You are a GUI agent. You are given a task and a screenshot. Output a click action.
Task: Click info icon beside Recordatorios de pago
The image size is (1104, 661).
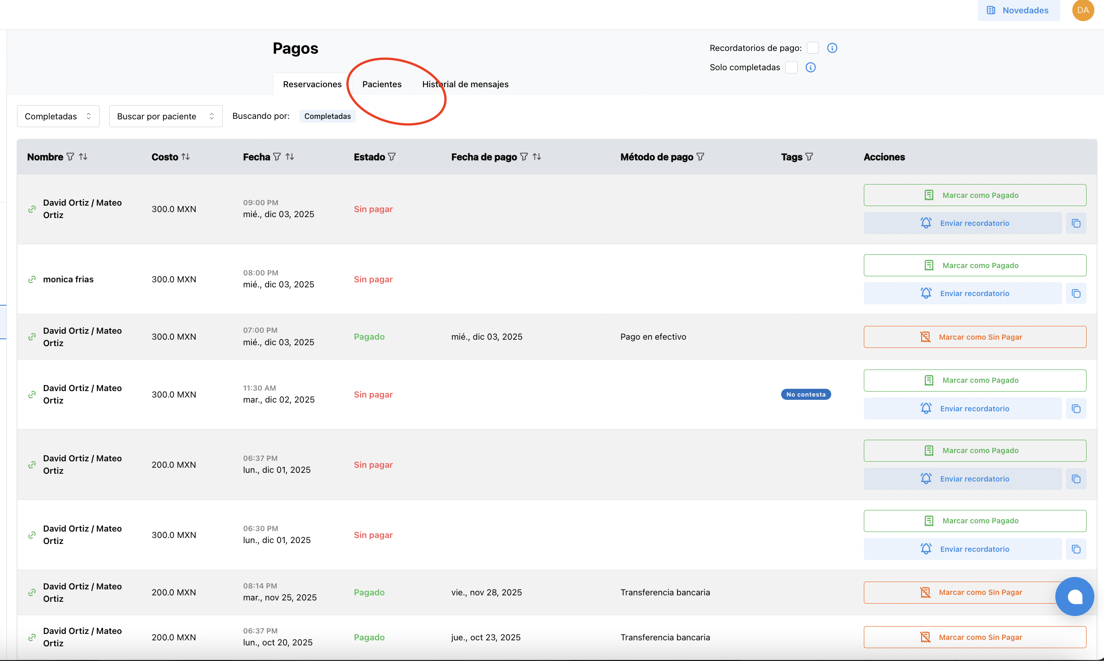click(x=832, y=48)
